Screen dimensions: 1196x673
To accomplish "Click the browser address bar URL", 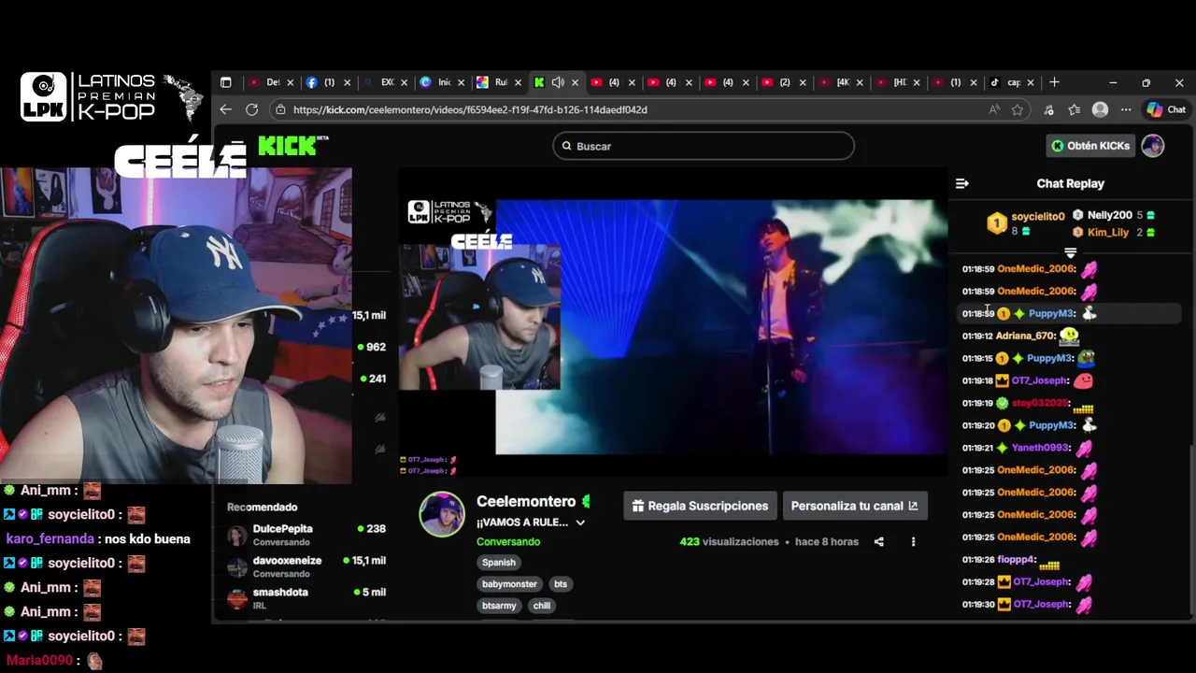I will pos(470,109).
